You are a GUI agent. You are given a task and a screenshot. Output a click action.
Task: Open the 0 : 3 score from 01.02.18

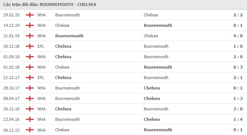[238, 67]
